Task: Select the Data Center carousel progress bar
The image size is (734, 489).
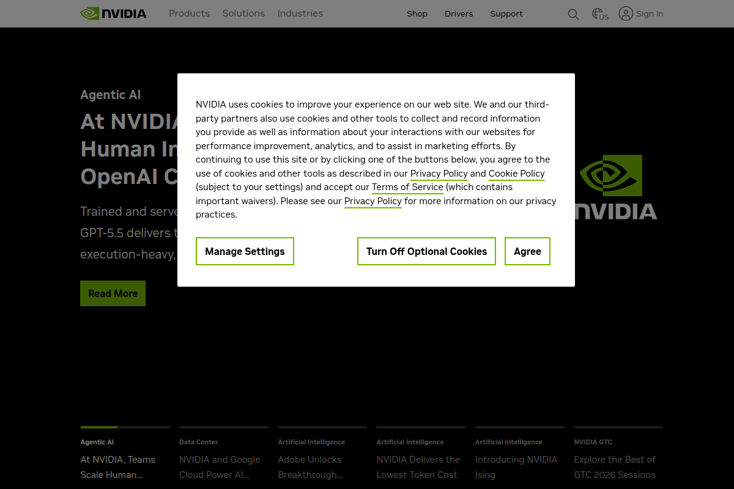Action: pyautogui.click(x=224, y=427)
